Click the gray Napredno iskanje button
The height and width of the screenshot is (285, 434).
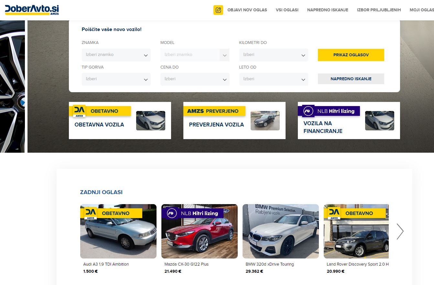[351, 79]
